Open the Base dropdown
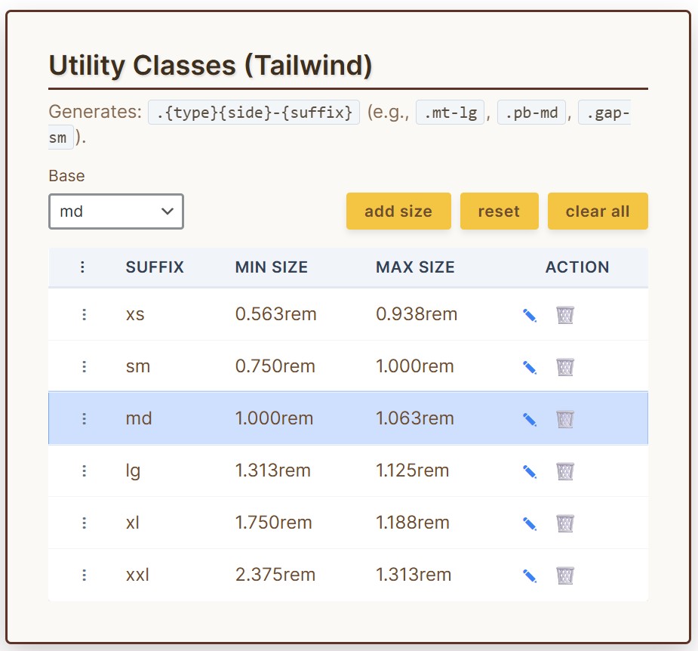Viewport: 698px width, 651px height. point(116,211)
